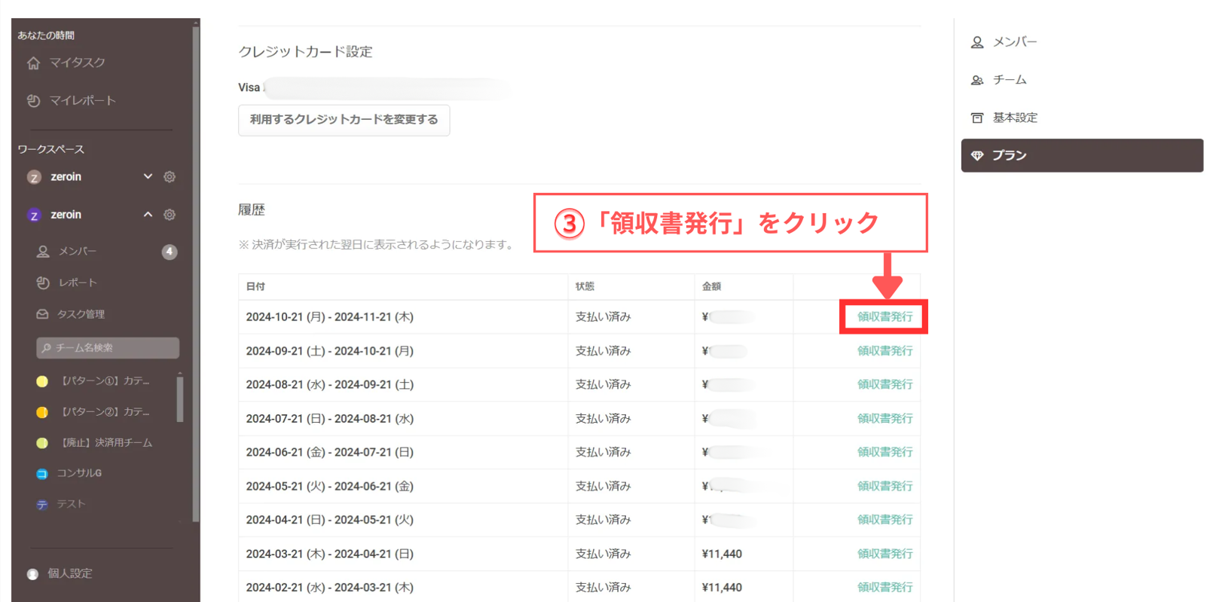Click 履歴 section heading

[252, 209]
